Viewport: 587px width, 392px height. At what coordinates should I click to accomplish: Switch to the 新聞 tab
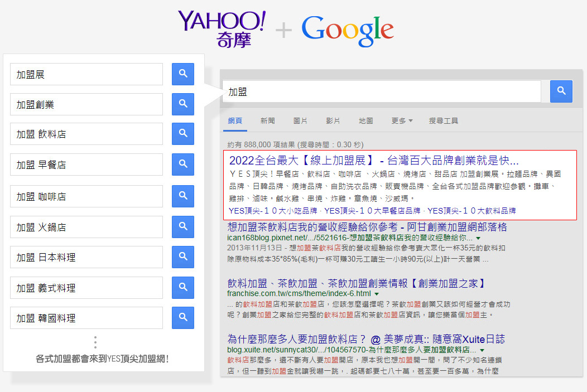pyautogui.click(x=268, y=121)
